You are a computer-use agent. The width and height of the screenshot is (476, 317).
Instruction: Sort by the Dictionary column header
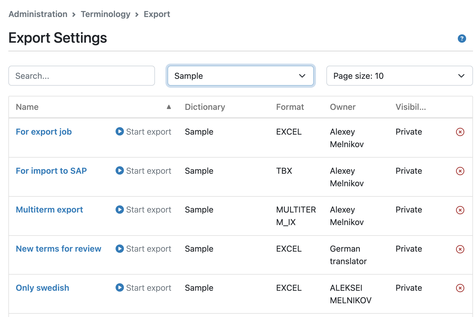205,107
